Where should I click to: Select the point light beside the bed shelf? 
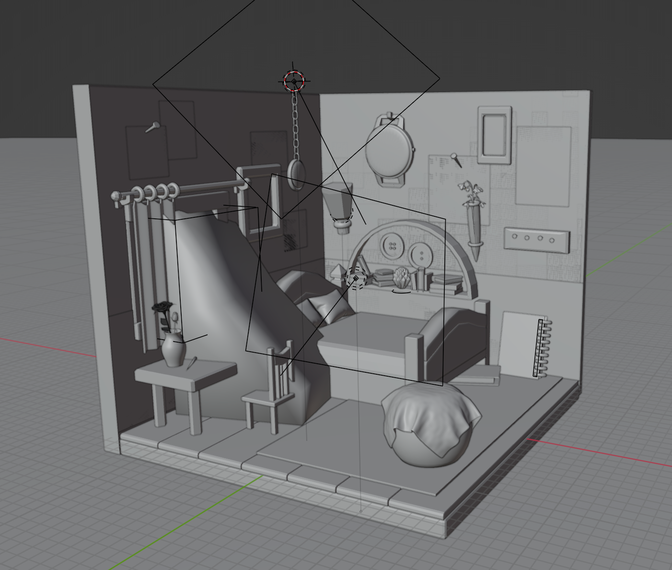coord(356,278)
